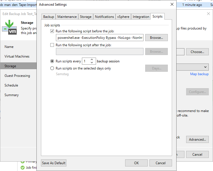The height and width of the screenshot is (171, 213).
Task: Decrease backup session count with down arrow
Action: pos(92,63)
